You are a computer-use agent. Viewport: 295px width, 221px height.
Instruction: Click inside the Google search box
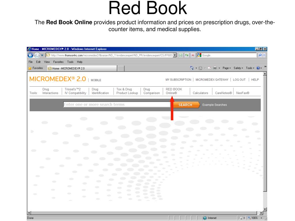point(229,55)
